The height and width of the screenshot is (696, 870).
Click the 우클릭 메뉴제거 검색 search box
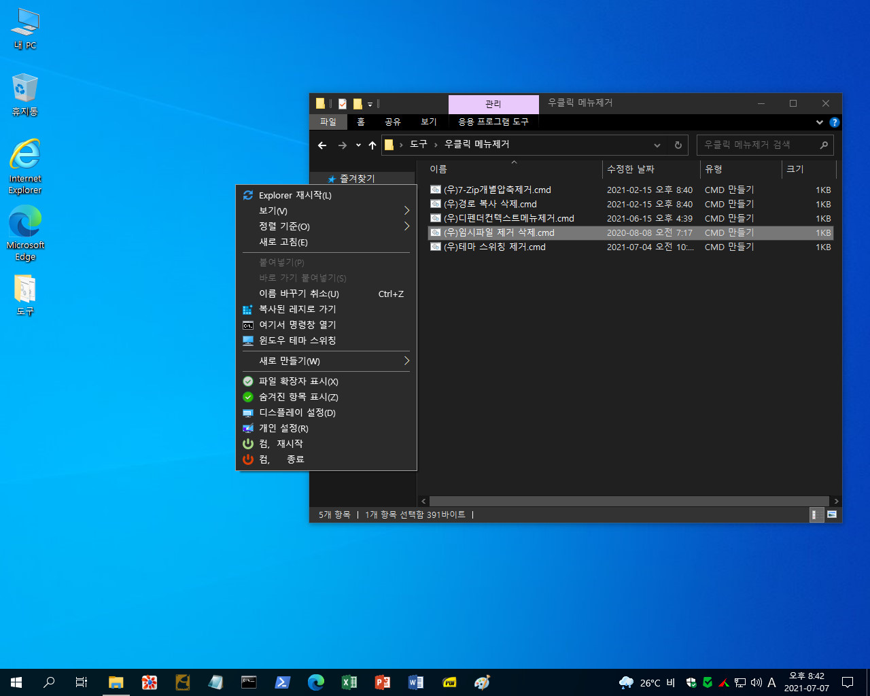(765, 145)
